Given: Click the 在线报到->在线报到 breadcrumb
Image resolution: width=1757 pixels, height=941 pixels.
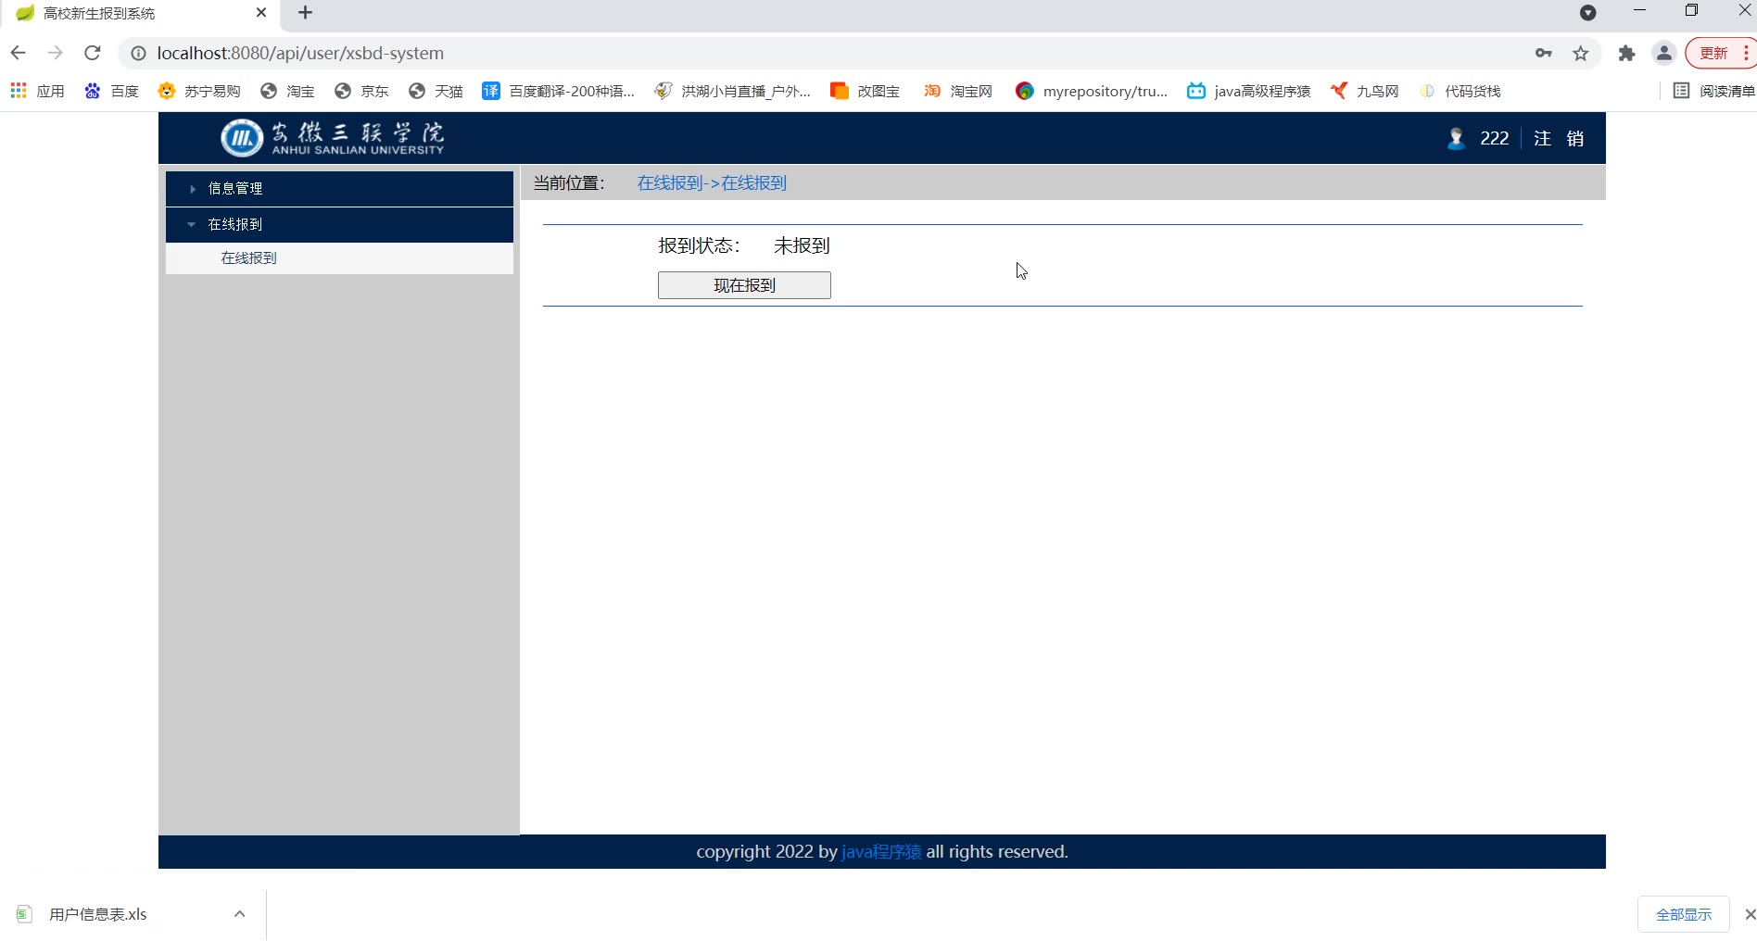Looking at the screenshot, I should point(712,183).
